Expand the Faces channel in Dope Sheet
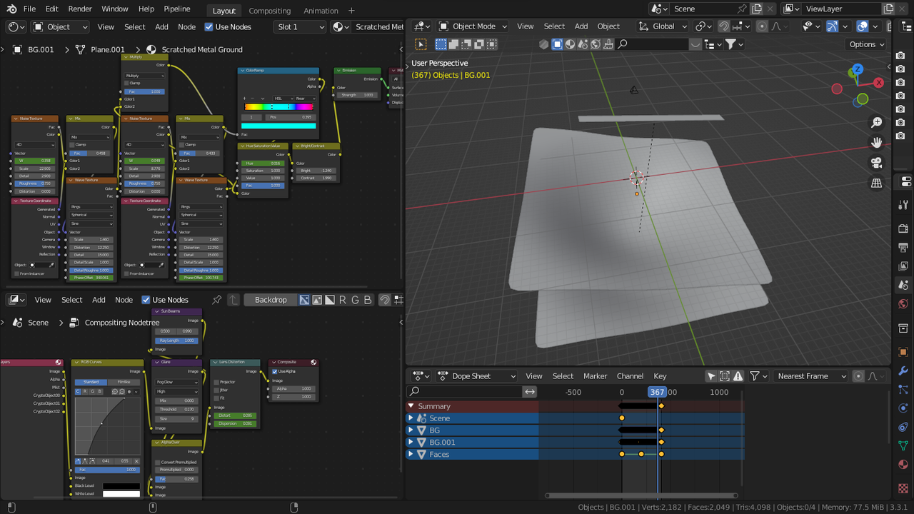 (411, 455)
